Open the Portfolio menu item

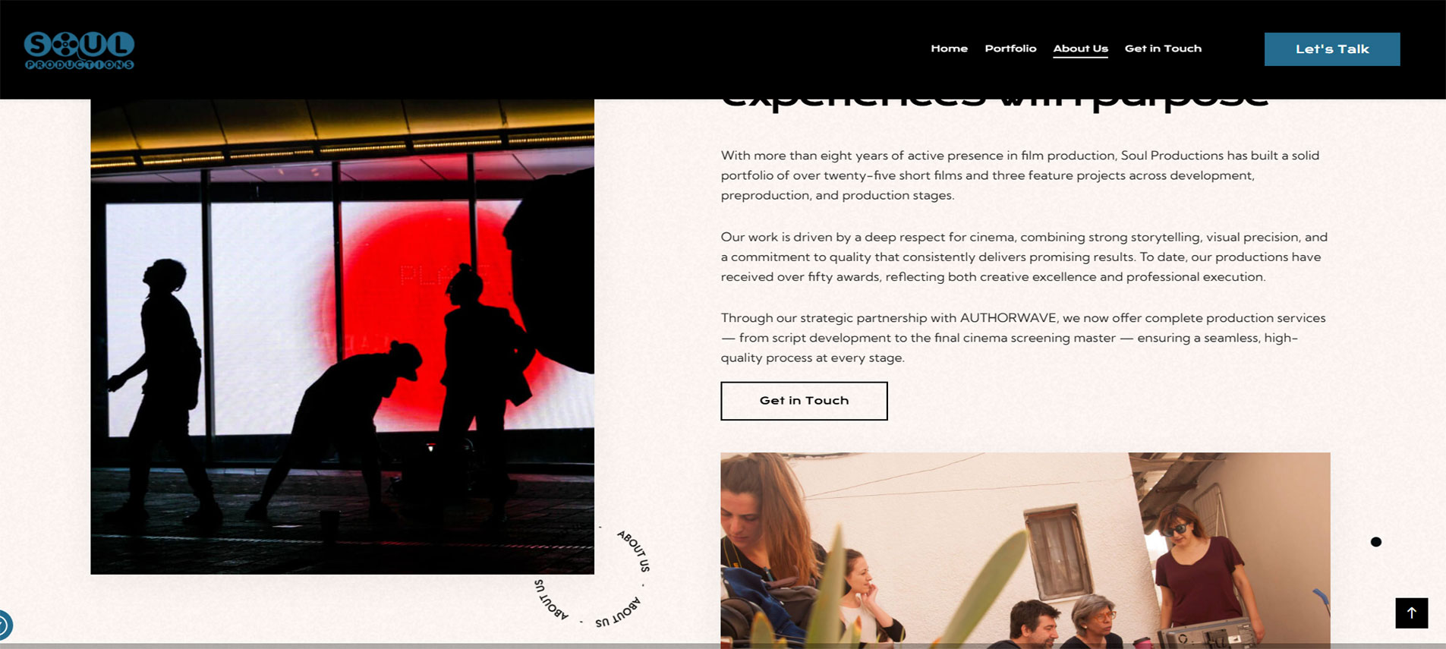tap(1010, 49)
